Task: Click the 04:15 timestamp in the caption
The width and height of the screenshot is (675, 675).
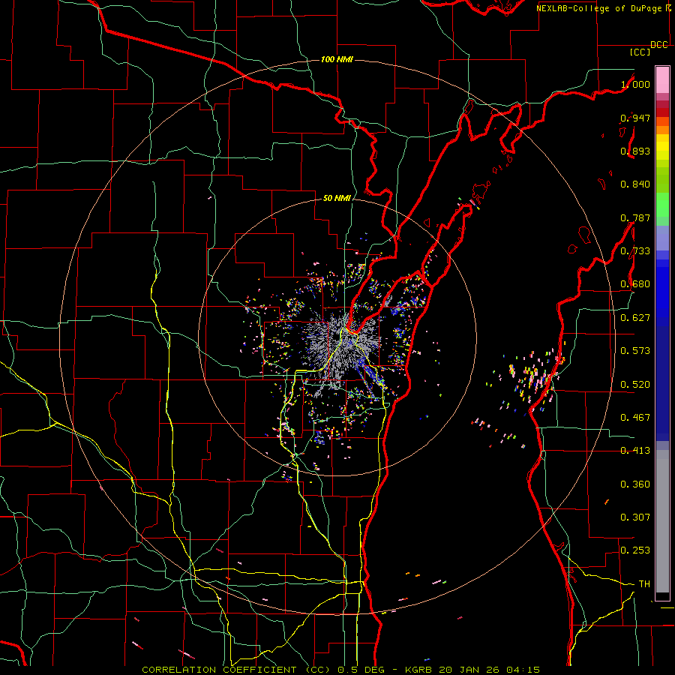Action: [x=523, y=670]
